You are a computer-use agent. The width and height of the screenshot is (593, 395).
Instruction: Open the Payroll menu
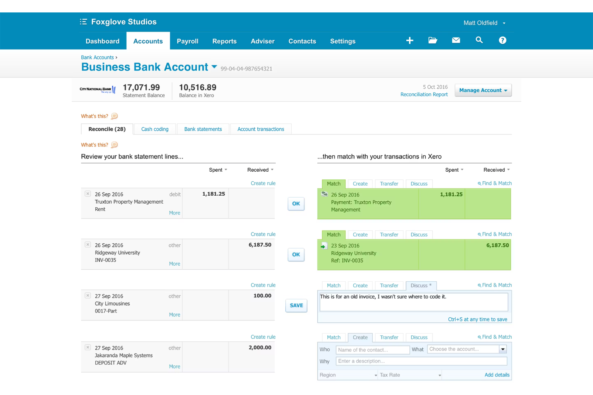pos(187,41)
